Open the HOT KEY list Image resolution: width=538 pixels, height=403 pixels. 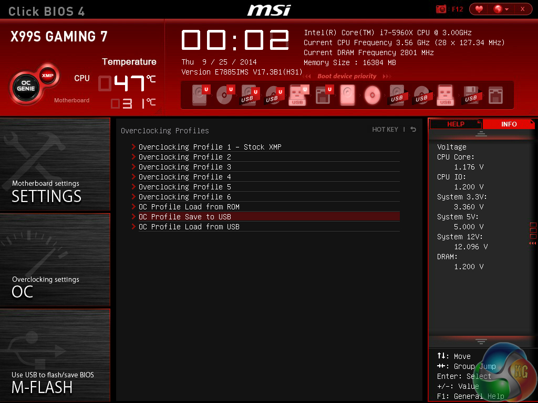[x=385, y=129]
